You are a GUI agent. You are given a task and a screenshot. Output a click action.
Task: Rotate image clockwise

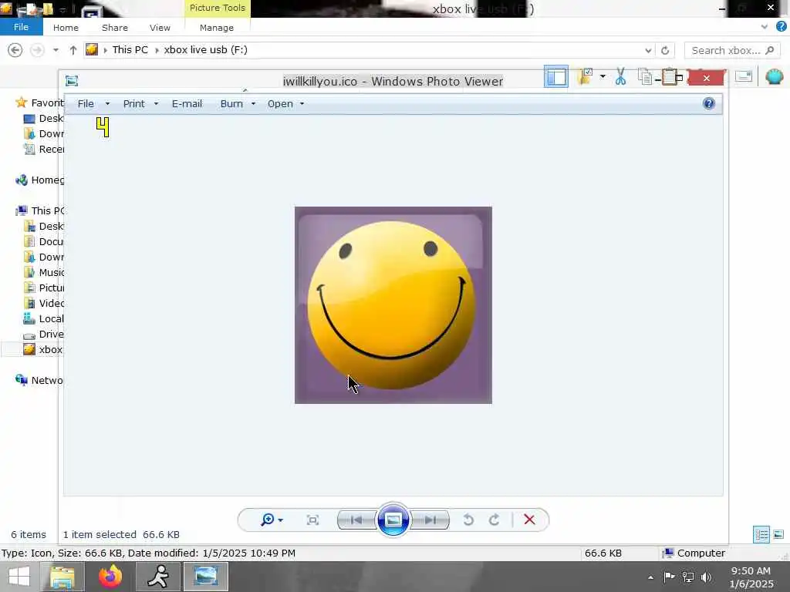pos(495,520)
